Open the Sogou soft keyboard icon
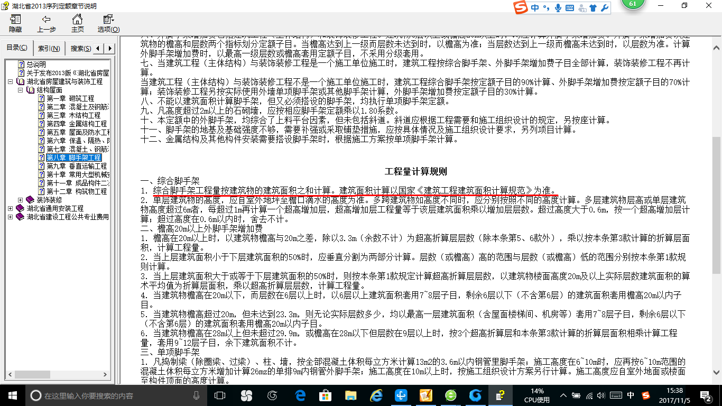The width and height of the screenshot is (722, 406). (x=570, y=8)
